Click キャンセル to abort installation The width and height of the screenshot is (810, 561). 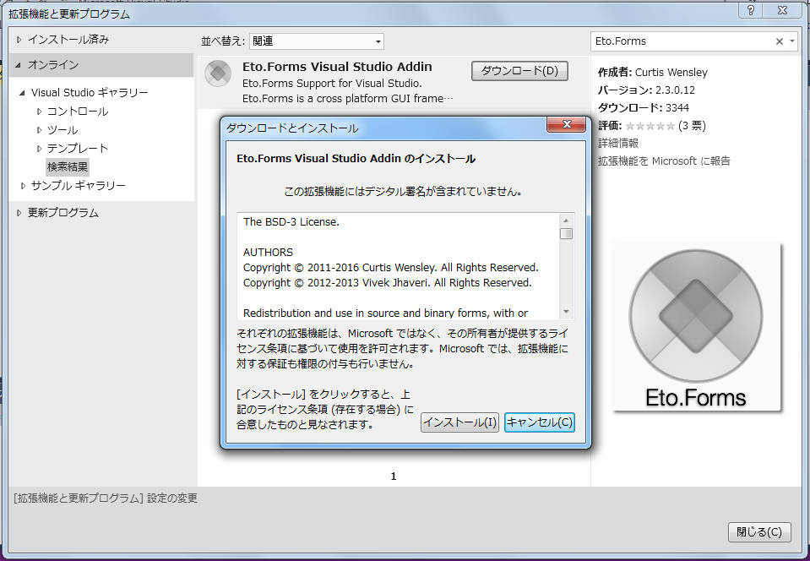coord(538,422)
